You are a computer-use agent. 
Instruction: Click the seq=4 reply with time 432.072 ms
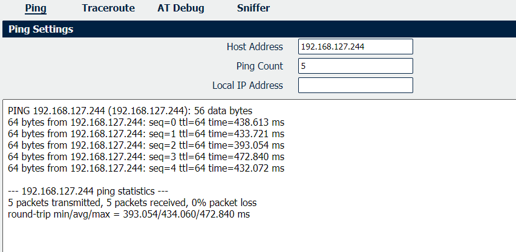(146, 169)
